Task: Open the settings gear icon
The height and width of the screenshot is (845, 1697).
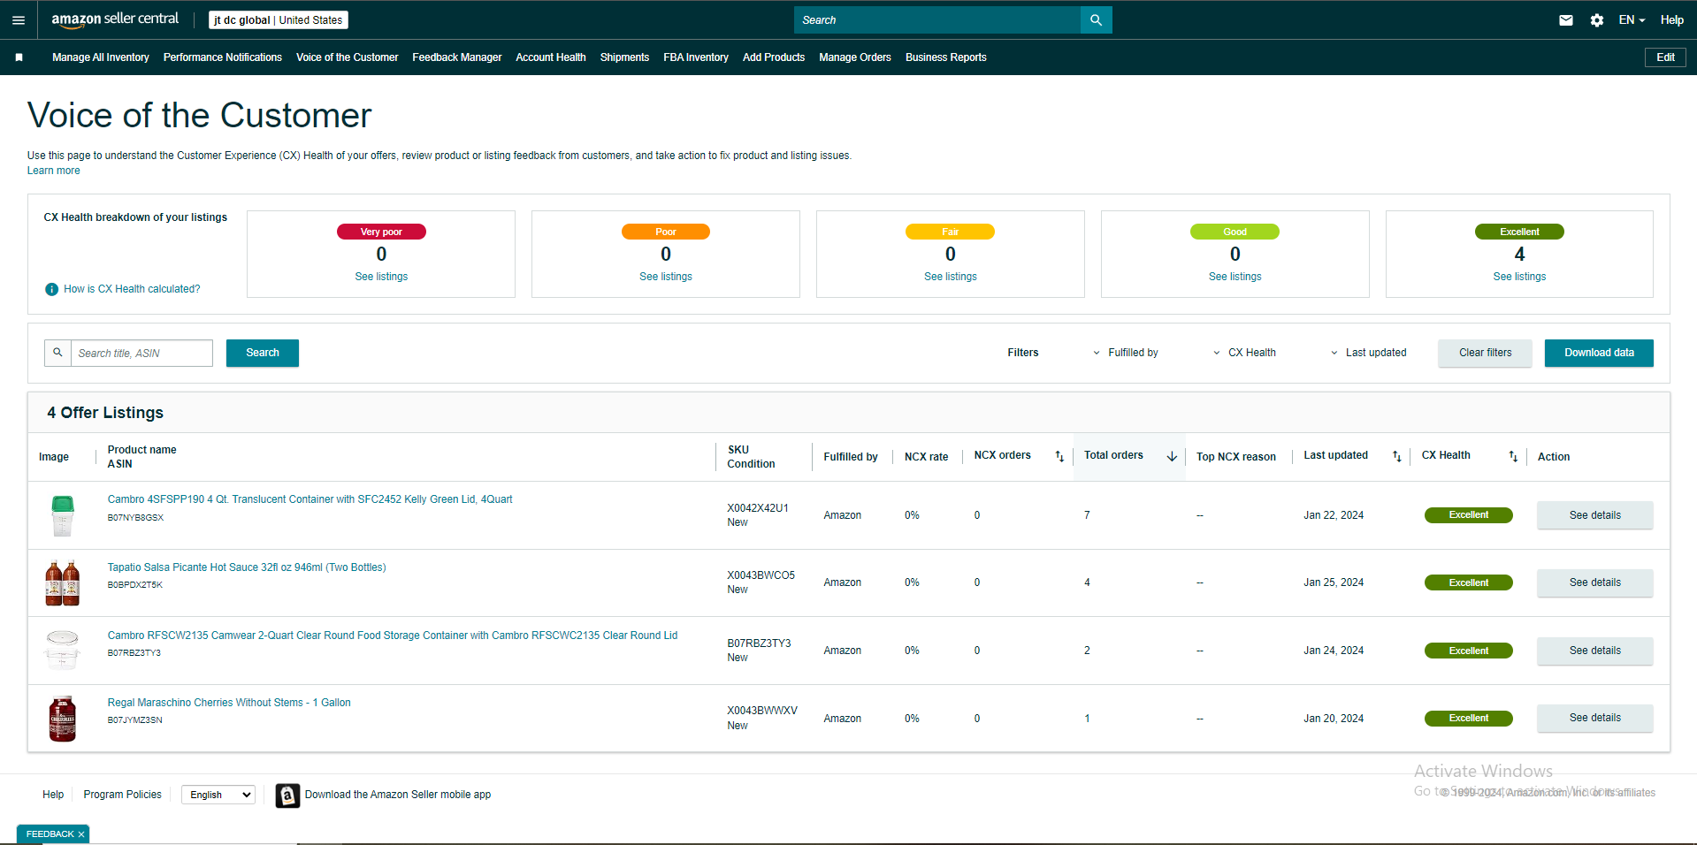Action: [1596, 19]
